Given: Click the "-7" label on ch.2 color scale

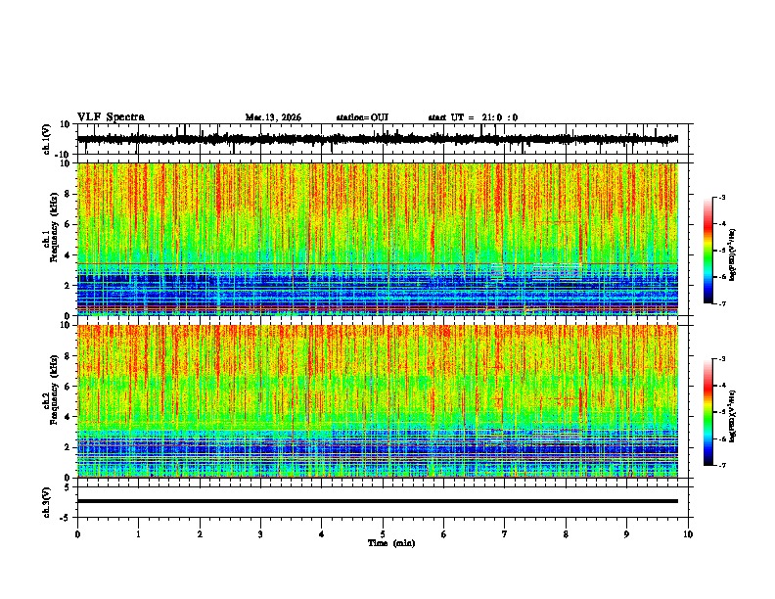Looking at the screenshot, I should coord(722,466).
